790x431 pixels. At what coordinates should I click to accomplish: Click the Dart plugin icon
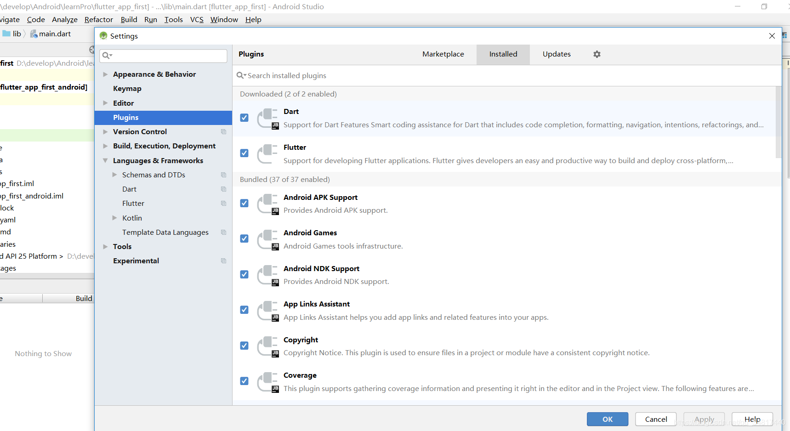268,119
